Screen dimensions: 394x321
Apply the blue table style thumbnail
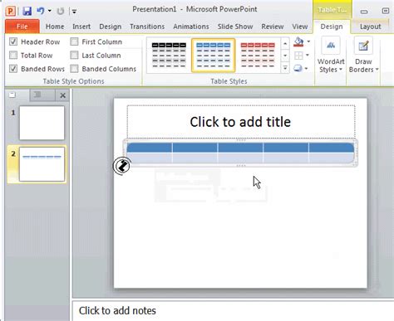tap(213, 56)
